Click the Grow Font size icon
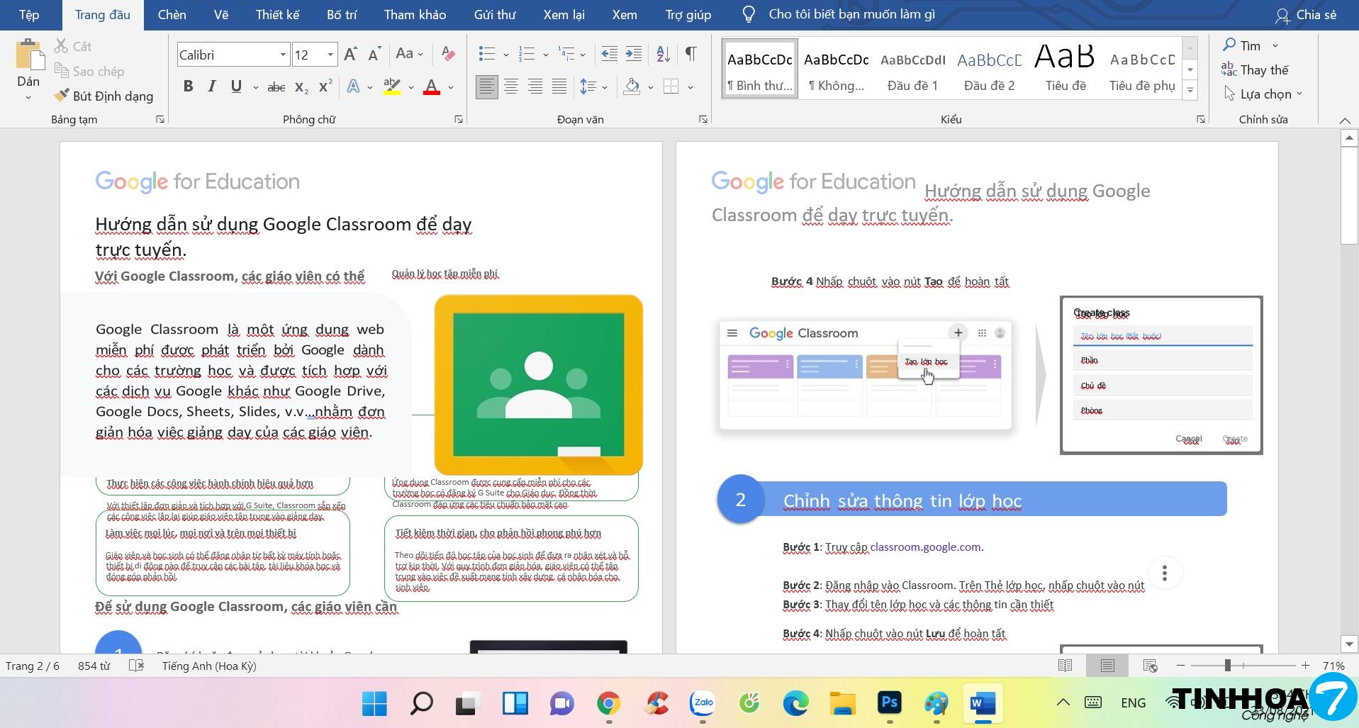Screen dimensions: 1359x728 (x=350, y=55)
